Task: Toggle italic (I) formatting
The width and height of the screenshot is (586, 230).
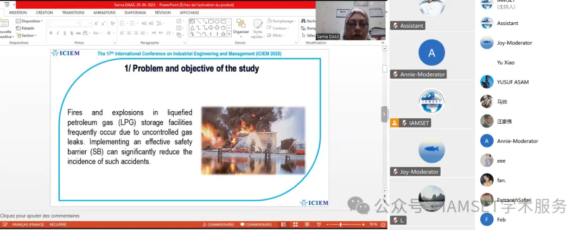Action: [x=58, y=33]
